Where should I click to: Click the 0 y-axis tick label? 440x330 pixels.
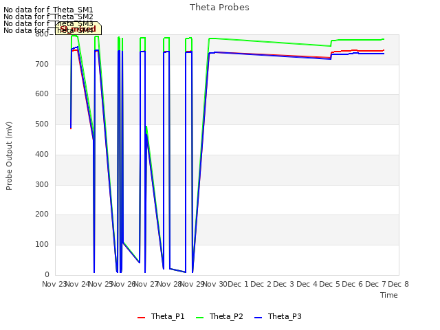tap(47, 274)
